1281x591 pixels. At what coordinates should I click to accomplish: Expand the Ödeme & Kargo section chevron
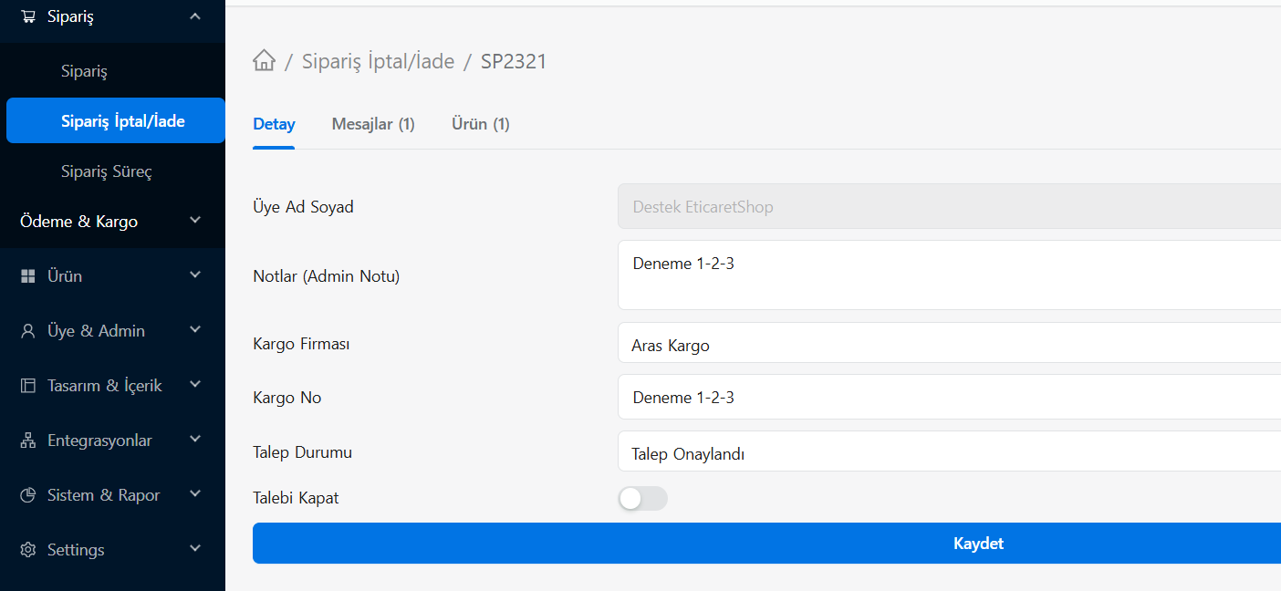coord(195,221)
